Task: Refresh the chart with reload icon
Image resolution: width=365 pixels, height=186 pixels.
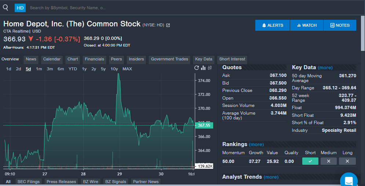Action: point(197,68)
